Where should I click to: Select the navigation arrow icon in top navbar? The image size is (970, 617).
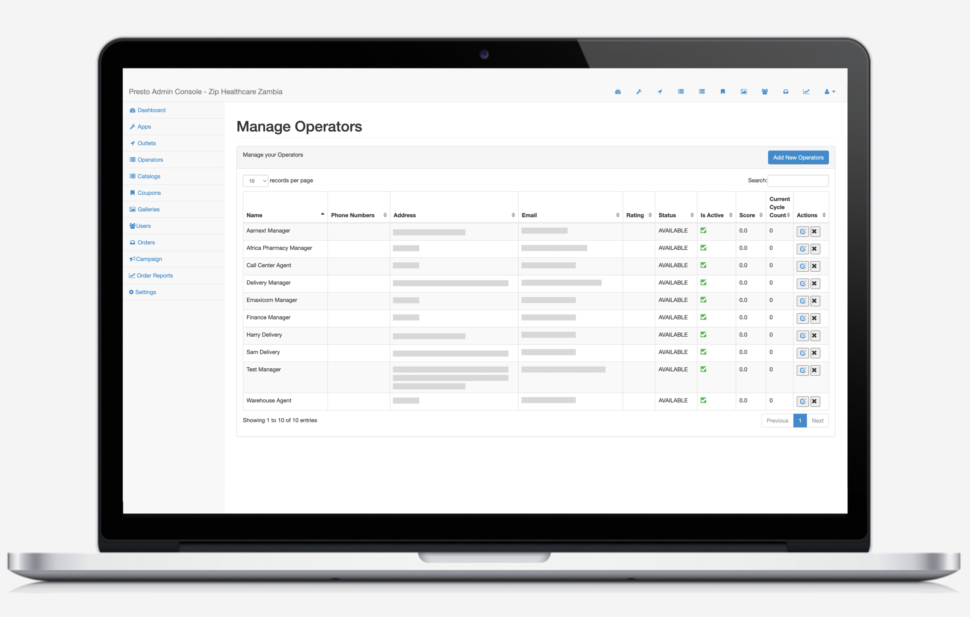tap(660, 92)
